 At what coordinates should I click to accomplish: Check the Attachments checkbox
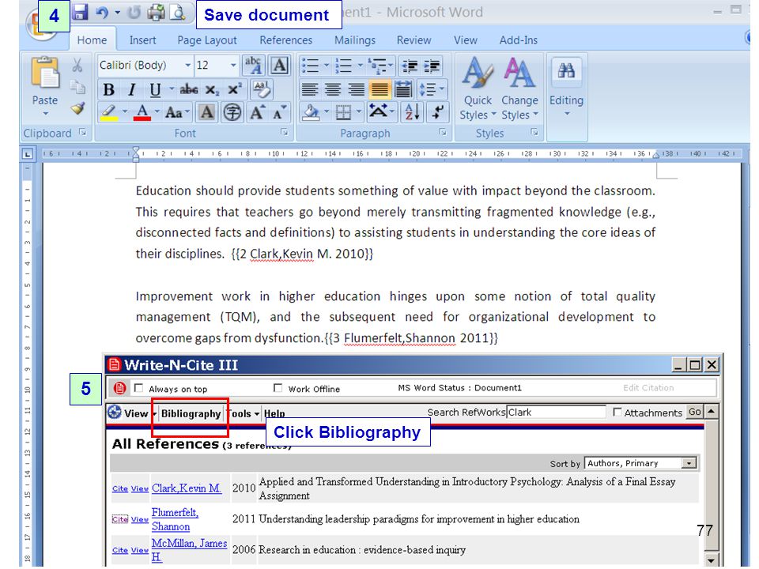pos(617,412)
